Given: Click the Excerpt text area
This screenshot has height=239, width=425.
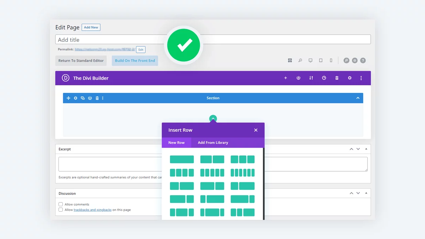Looking at the screenshot, I should [x=213, y=164].
